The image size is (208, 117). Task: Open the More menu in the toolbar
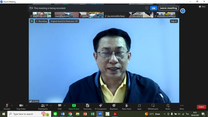click(182, 106)
